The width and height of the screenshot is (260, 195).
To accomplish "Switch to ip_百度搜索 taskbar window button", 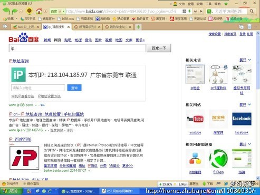I will [x=79, y=191].
